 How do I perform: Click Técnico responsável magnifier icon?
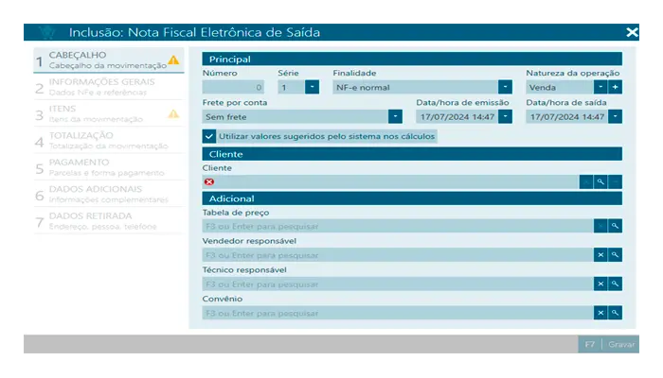click(x=615, y=283)
